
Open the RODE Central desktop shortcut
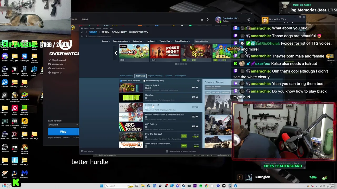pos(5,96)
